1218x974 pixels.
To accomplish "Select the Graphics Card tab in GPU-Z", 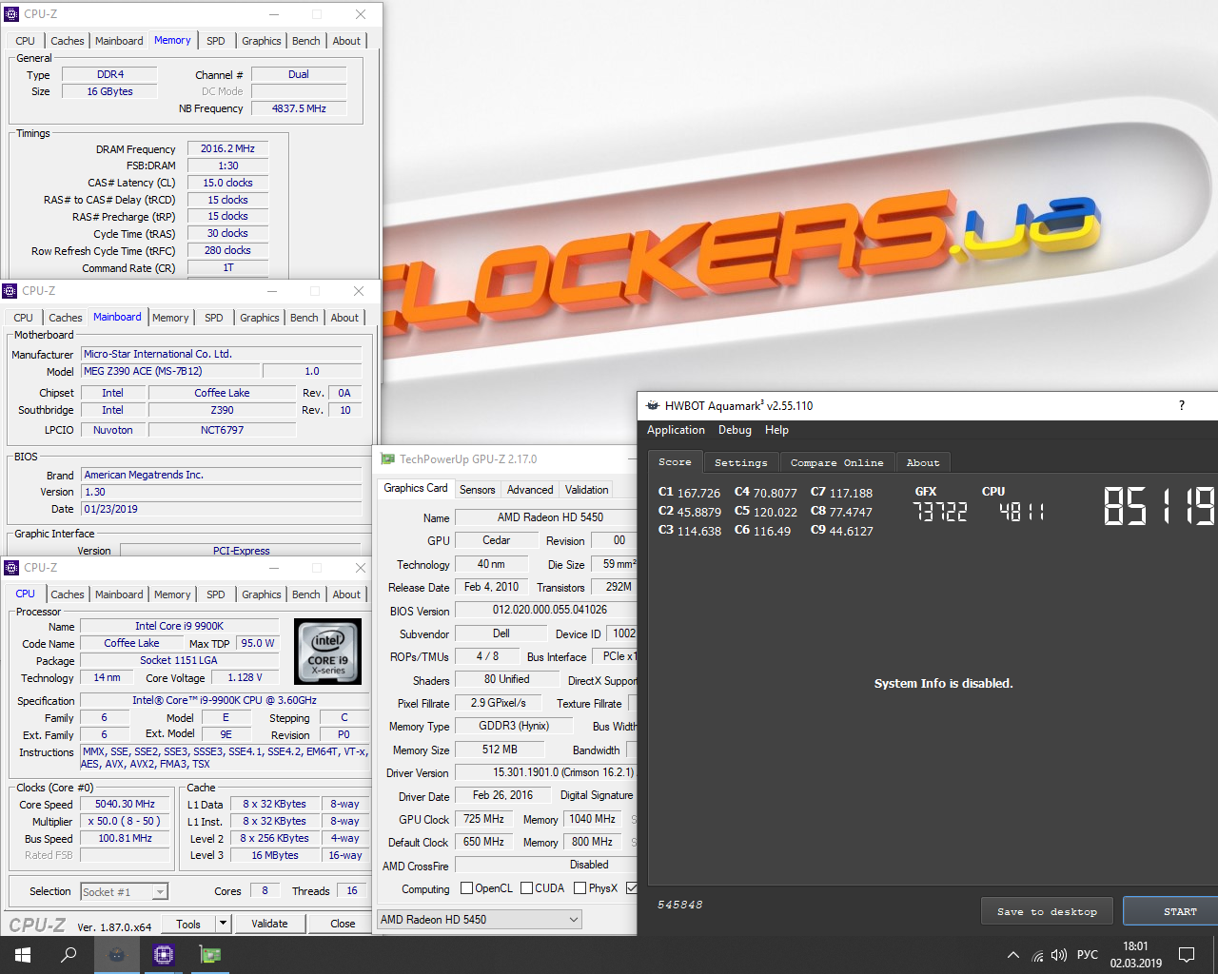I will pos(416,488).
